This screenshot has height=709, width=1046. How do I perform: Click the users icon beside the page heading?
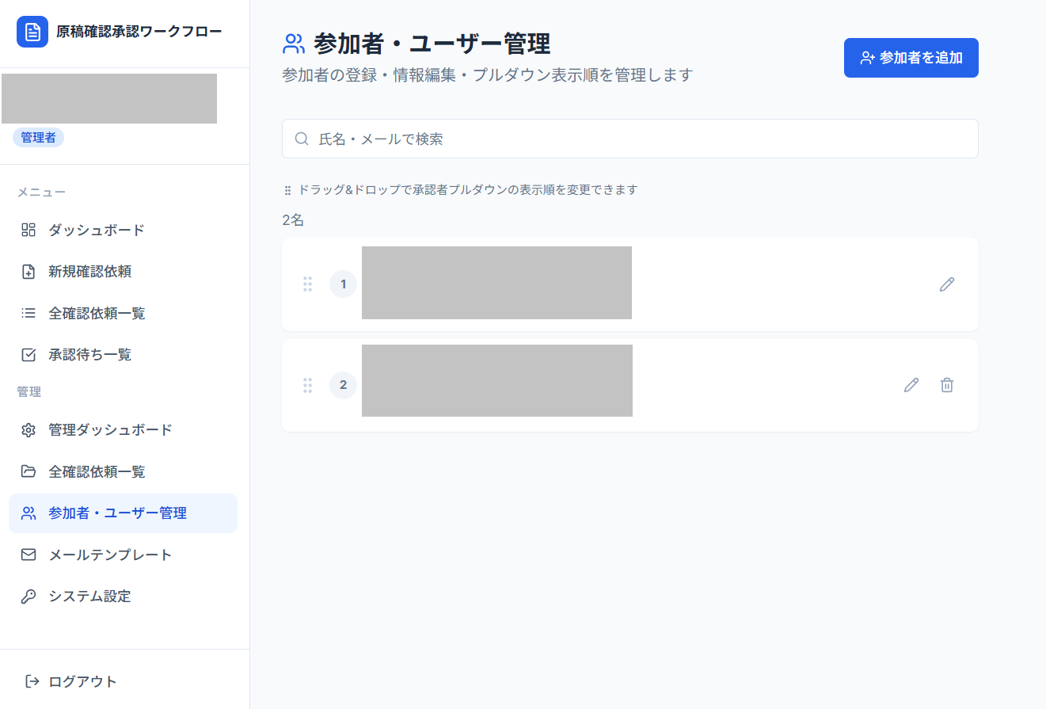coord(294,43)
